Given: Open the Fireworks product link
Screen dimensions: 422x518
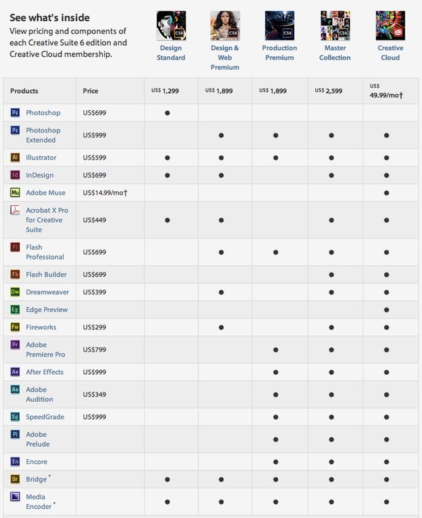Looking at the screenshot, I should [41, 327].
